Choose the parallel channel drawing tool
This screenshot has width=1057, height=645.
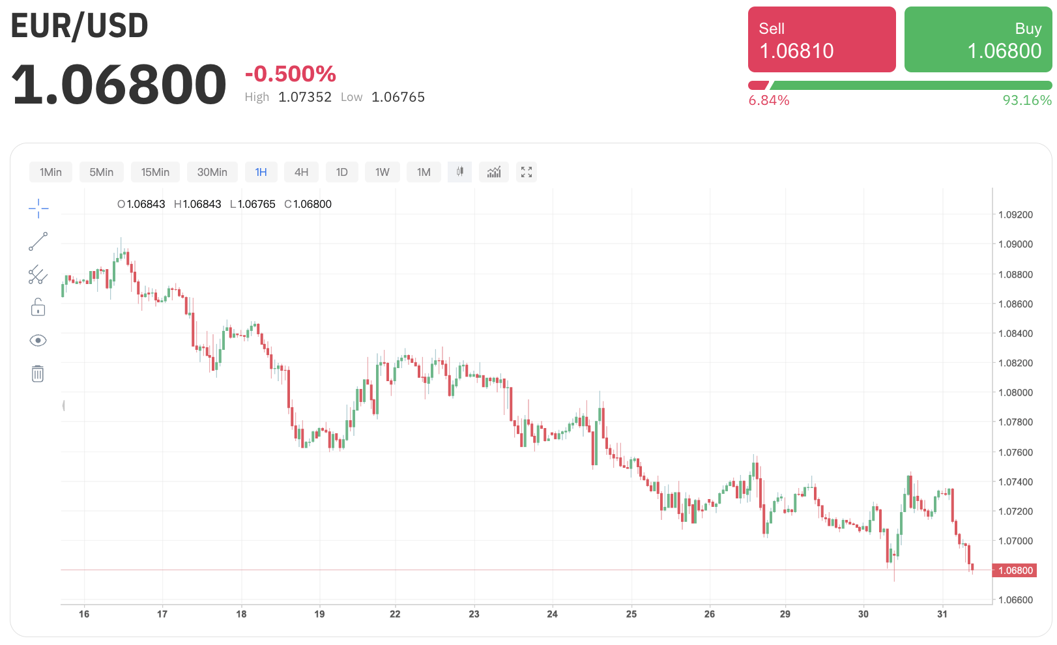click(x=38, y=275)
